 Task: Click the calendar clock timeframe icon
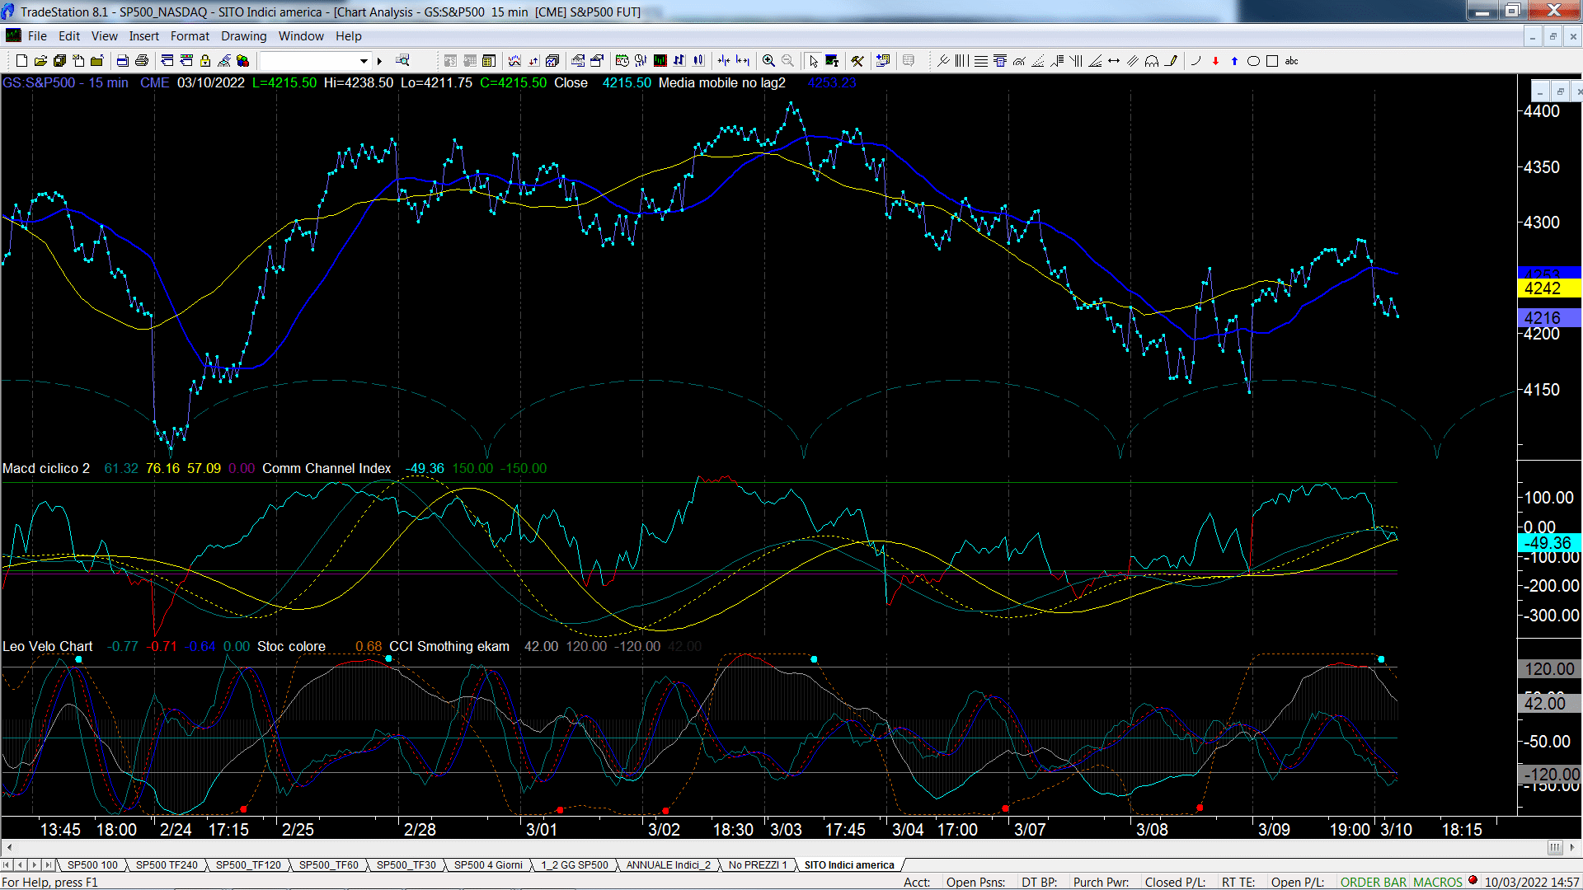[x=622, y=61]
